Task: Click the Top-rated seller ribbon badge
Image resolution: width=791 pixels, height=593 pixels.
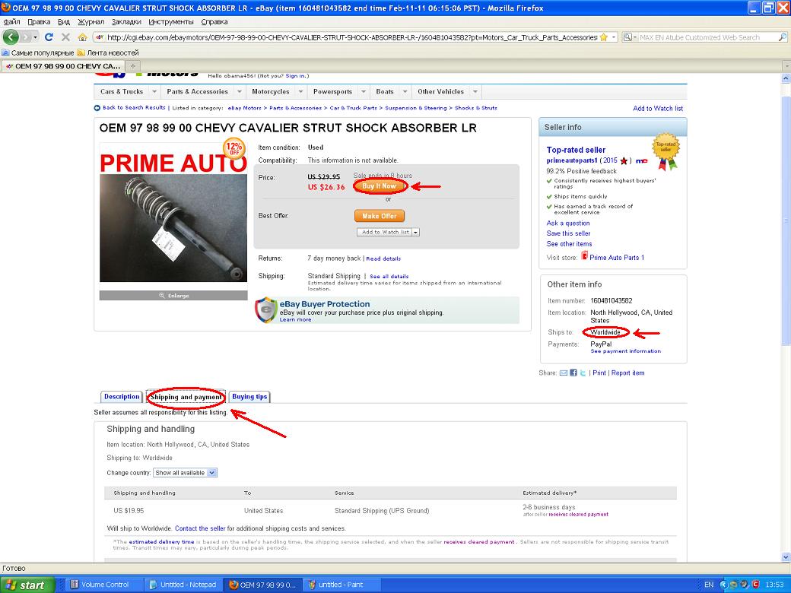Action: pyautogui.click(x=666, y=151)
